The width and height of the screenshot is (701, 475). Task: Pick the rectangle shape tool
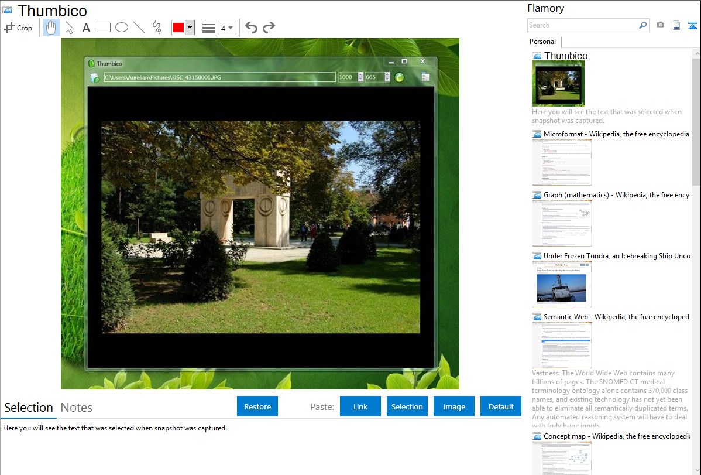click(104, 28)
